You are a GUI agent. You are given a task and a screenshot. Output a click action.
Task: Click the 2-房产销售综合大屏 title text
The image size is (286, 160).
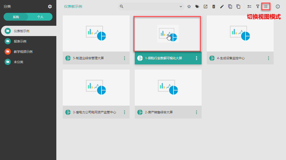point(159,112)
